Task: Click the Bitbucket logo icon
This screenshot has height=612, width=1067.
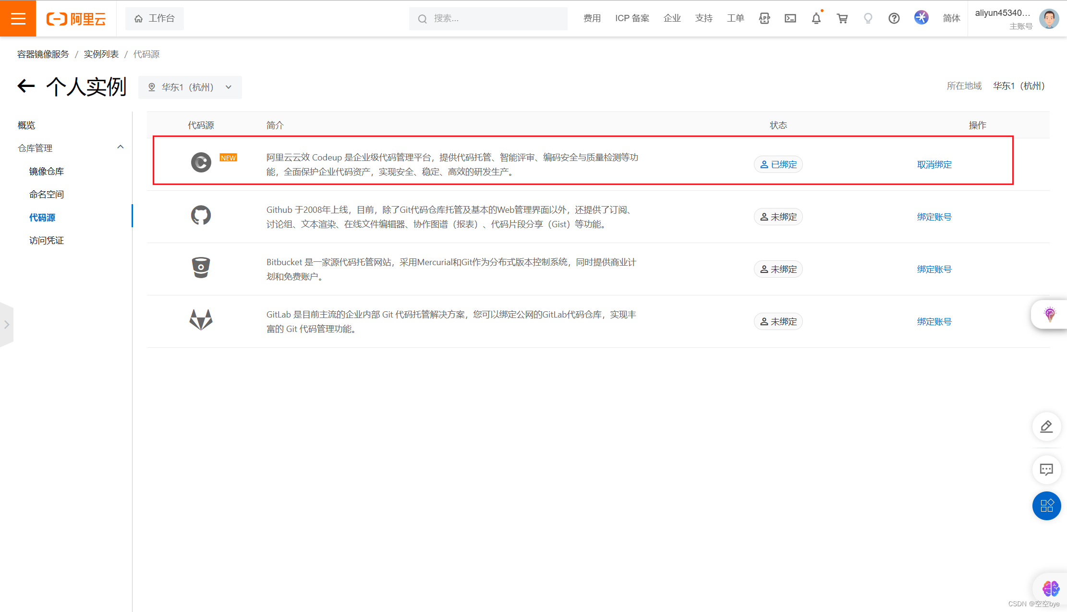Action: (x=201, y=268)
